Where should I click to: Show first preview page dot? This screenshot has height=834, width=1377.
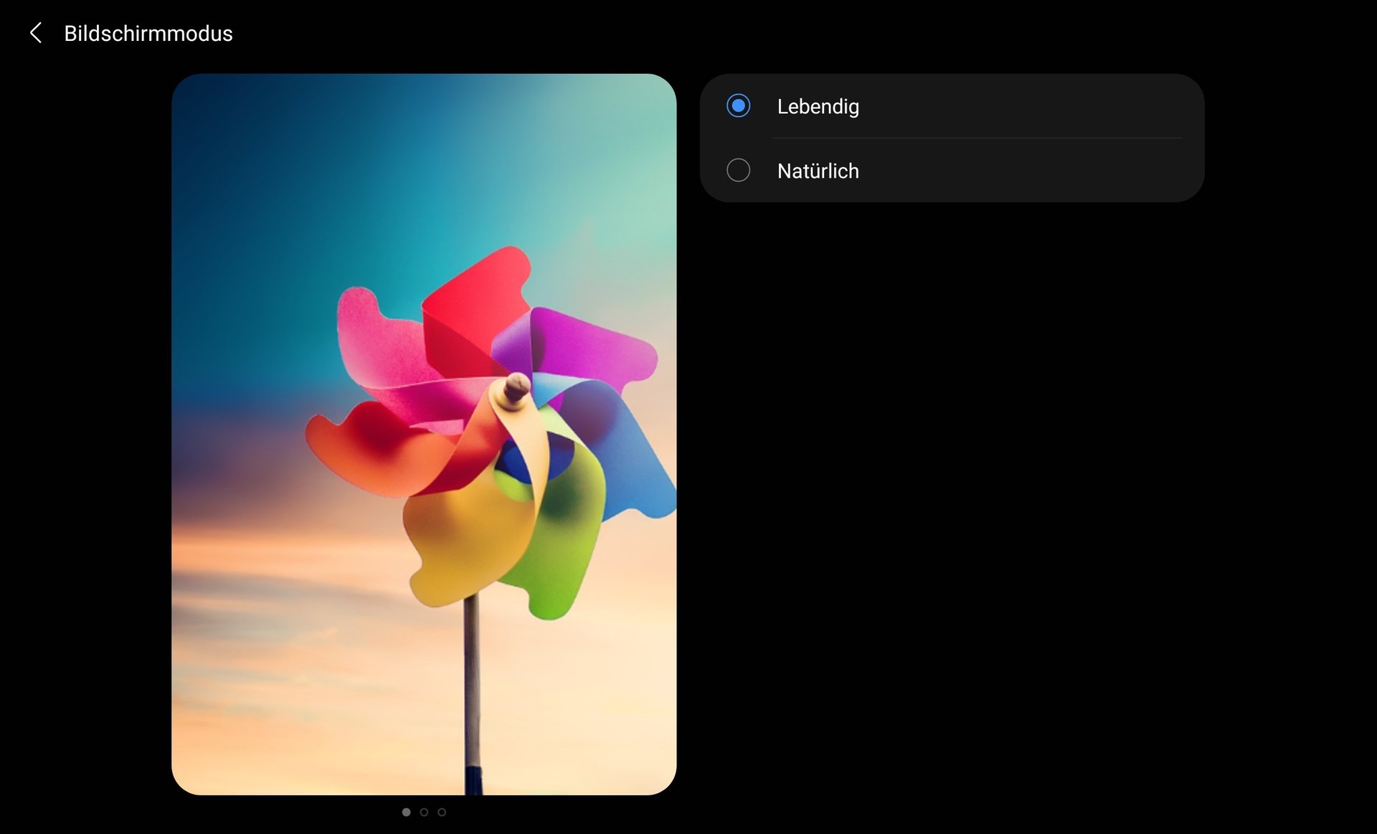(x=406, y=812)
